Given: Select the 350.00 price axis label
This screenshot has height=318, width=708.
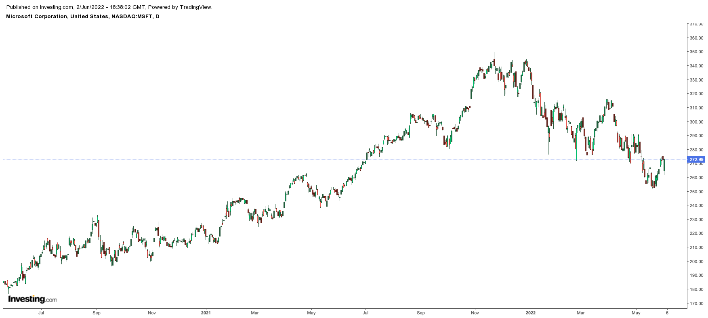Looking at the screenshot, I should point(697,52).
